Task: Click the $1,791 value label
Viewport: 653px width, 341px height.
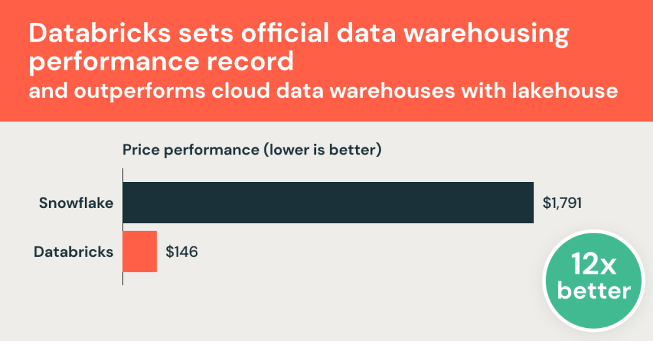Action: 562,203
